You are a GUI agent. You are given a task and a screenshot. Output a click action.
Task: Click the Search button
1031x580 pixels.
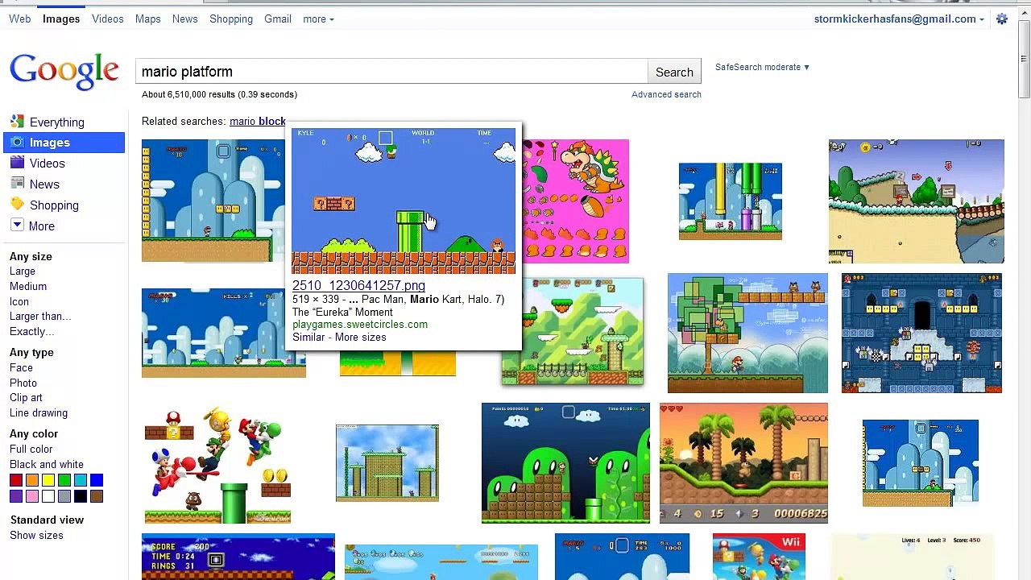pos(674,72)
